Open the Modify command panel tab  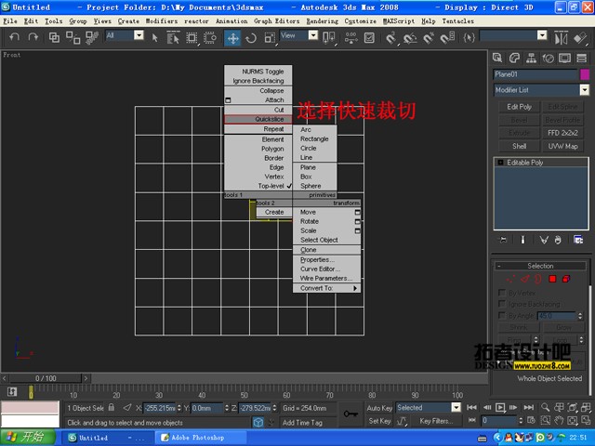[x=514, y=58]
